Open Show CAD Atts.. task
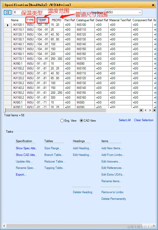This screenshot has height=230, width=158. 26,155
